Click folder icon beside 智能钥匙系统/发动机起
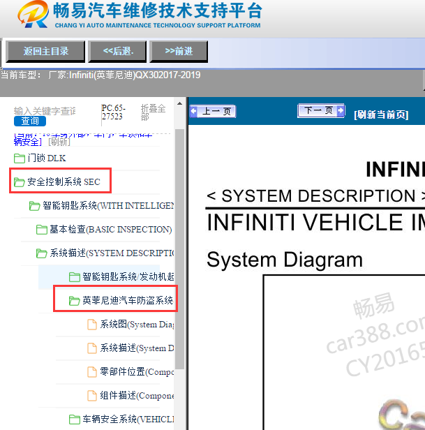The height and width of the screenshot is (430, 425). coord(74,277)
